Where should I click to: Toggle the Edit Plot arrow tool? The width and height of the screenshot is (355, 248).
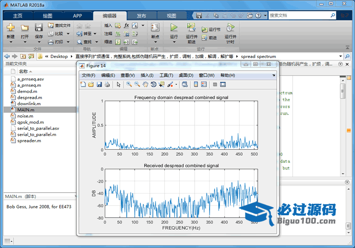coord(119,84)
